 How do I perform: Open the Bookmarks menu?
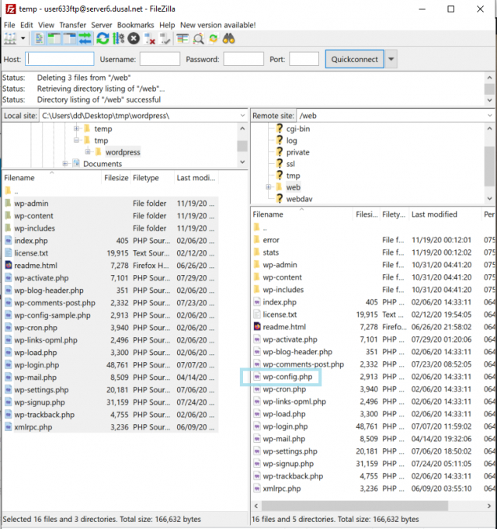(x=136, y=25)
